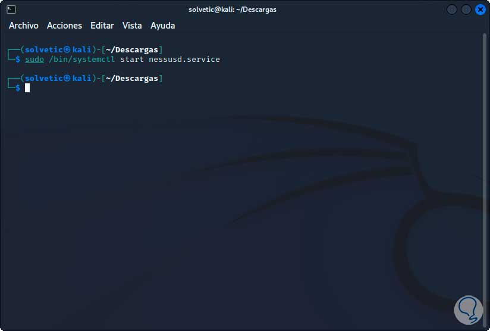
Task: Open the Editar menu
Action: tap(102, 26)
